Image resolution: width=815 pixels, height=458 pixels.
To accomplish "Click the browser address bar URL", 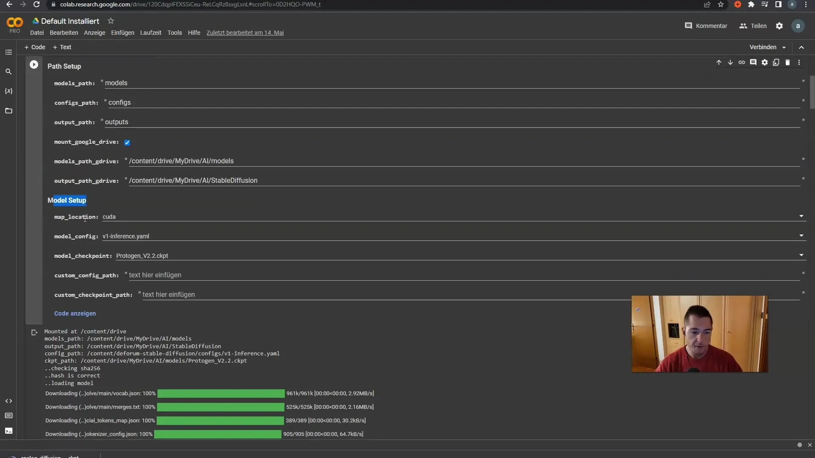I will click(x=190, y=4).
